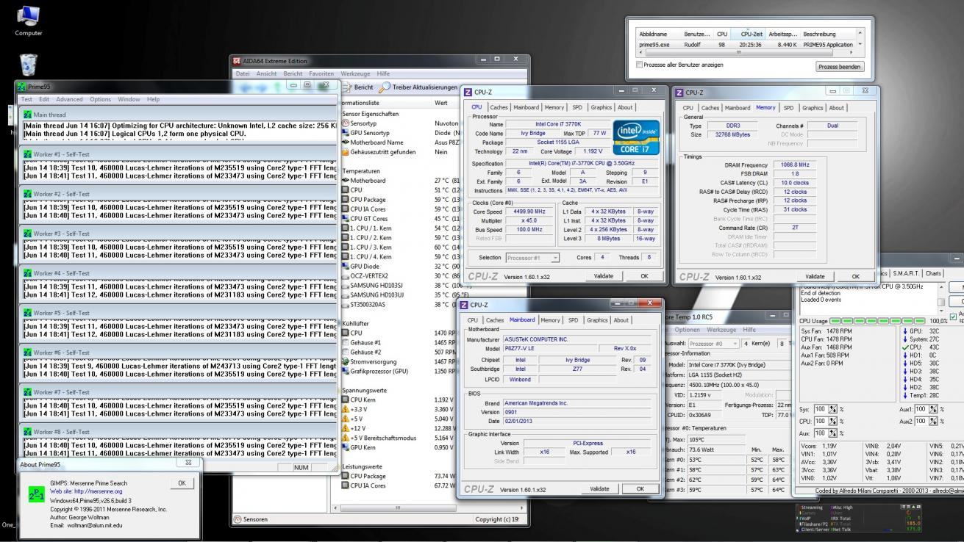Viewport: 964px width, 542px height.
Task: Open the S.M.A.R.T. tab in SpeedFan
Action: coord(907,273)
